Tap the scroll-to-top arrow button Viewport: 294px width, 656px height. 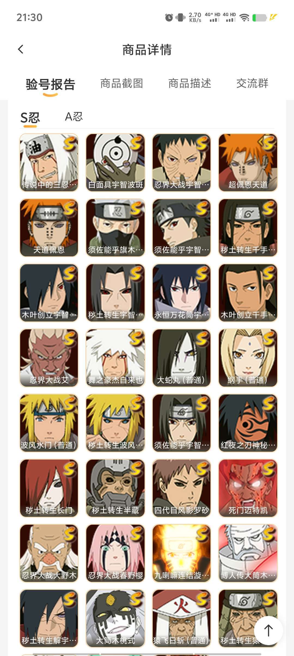point(268,630)
